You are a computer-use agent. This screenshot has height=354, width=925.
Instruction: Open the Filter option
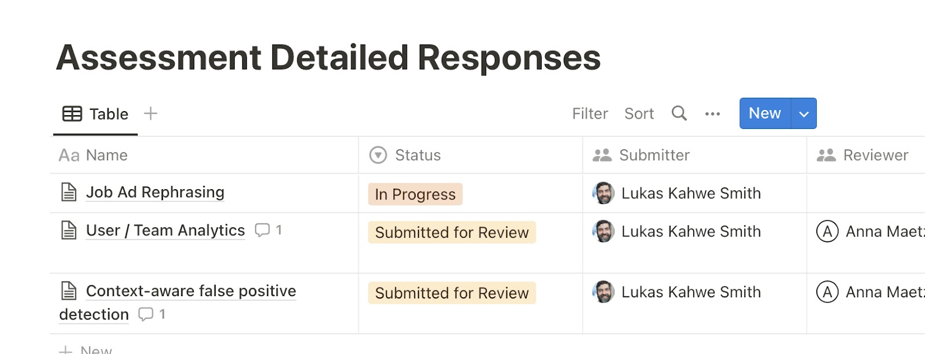(589, 113)
